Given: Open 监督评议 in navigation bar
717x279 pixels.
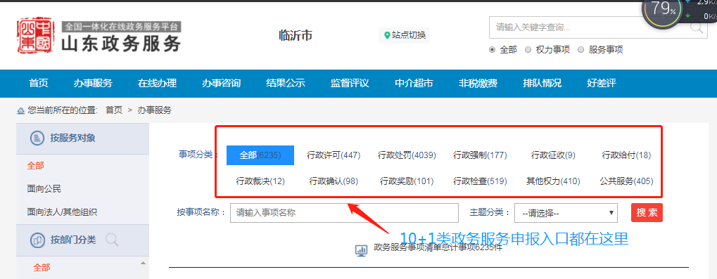Looking at the screenshot, I should tap(350, 83).
